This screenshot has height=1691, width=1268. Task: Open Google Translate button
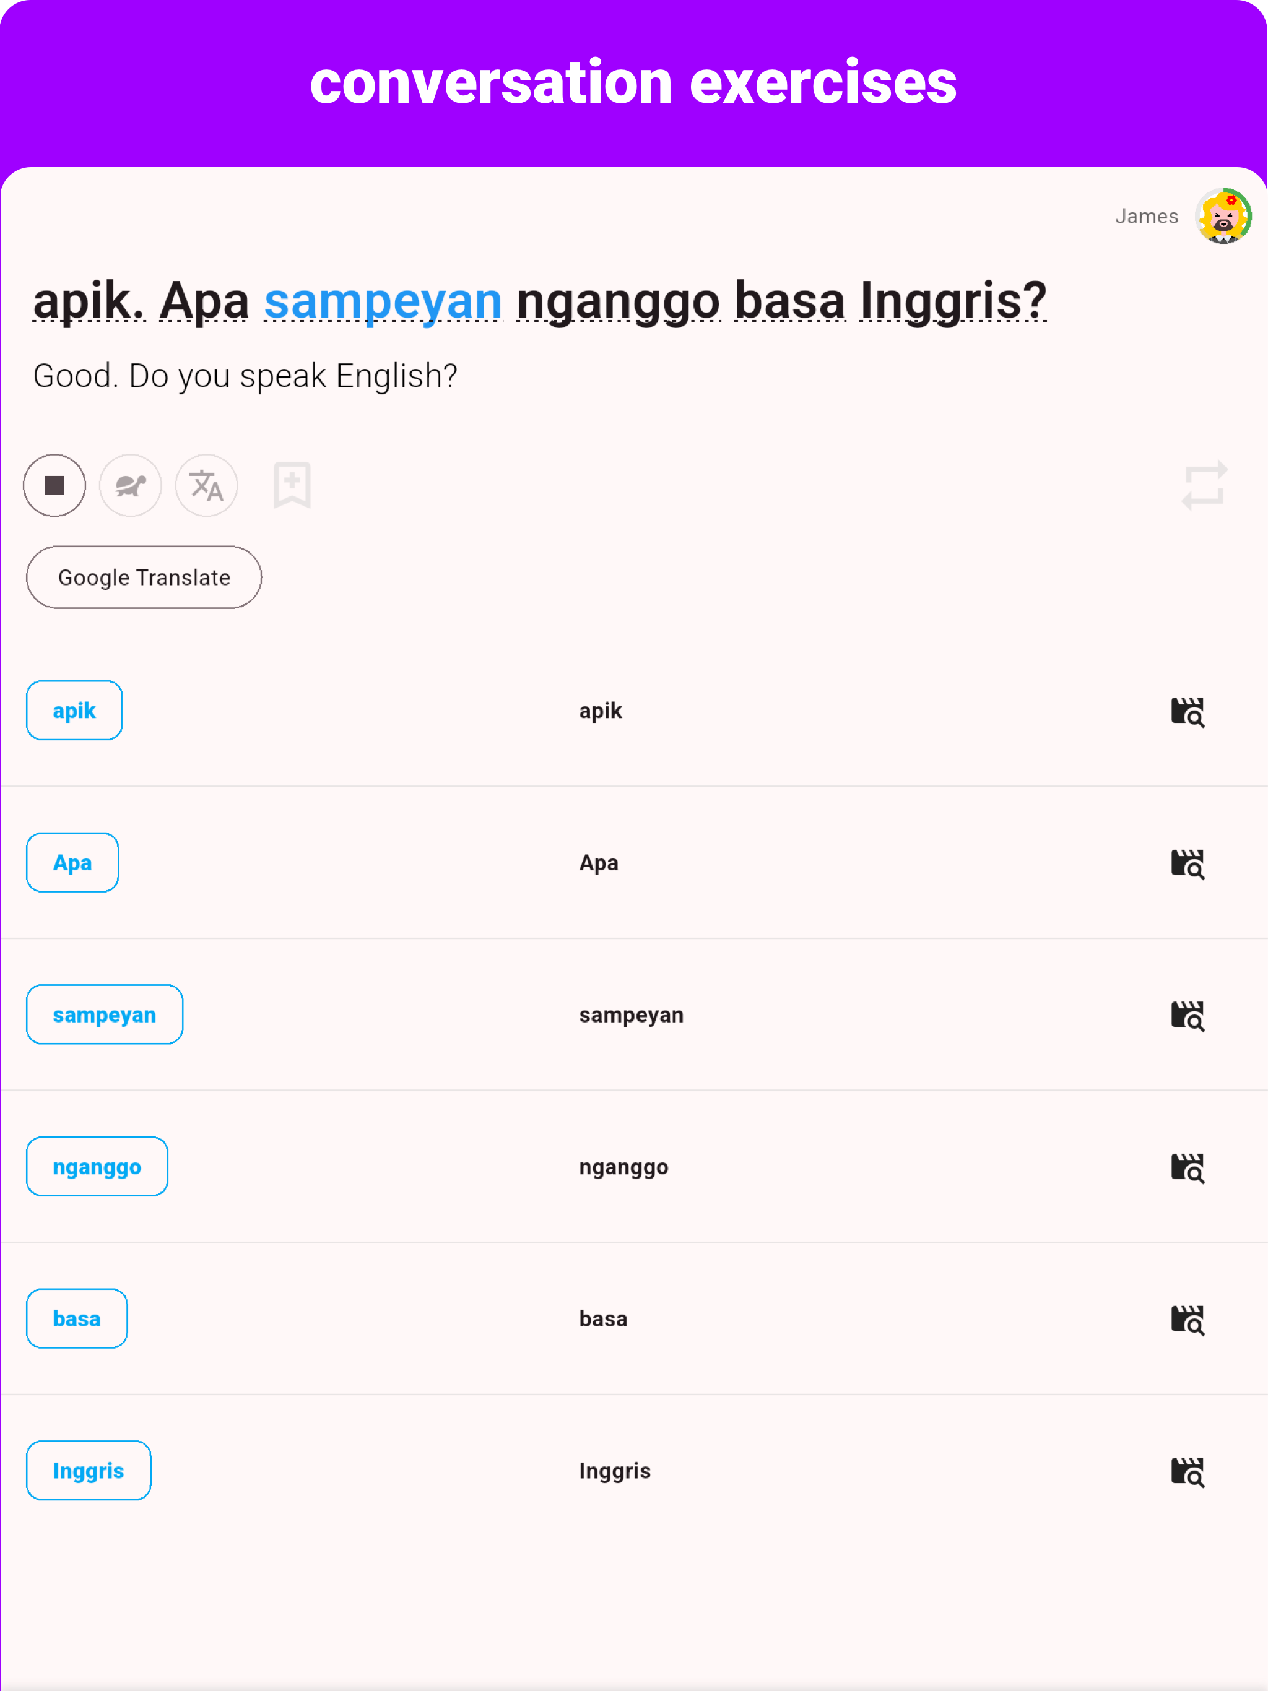pos(144,577)
